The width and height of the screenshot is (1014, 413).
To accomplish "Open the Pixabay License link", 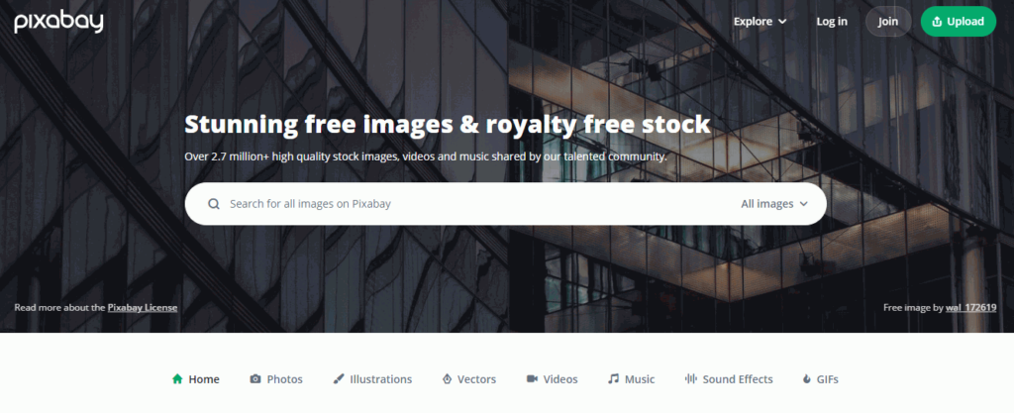I will click(143, 308).
